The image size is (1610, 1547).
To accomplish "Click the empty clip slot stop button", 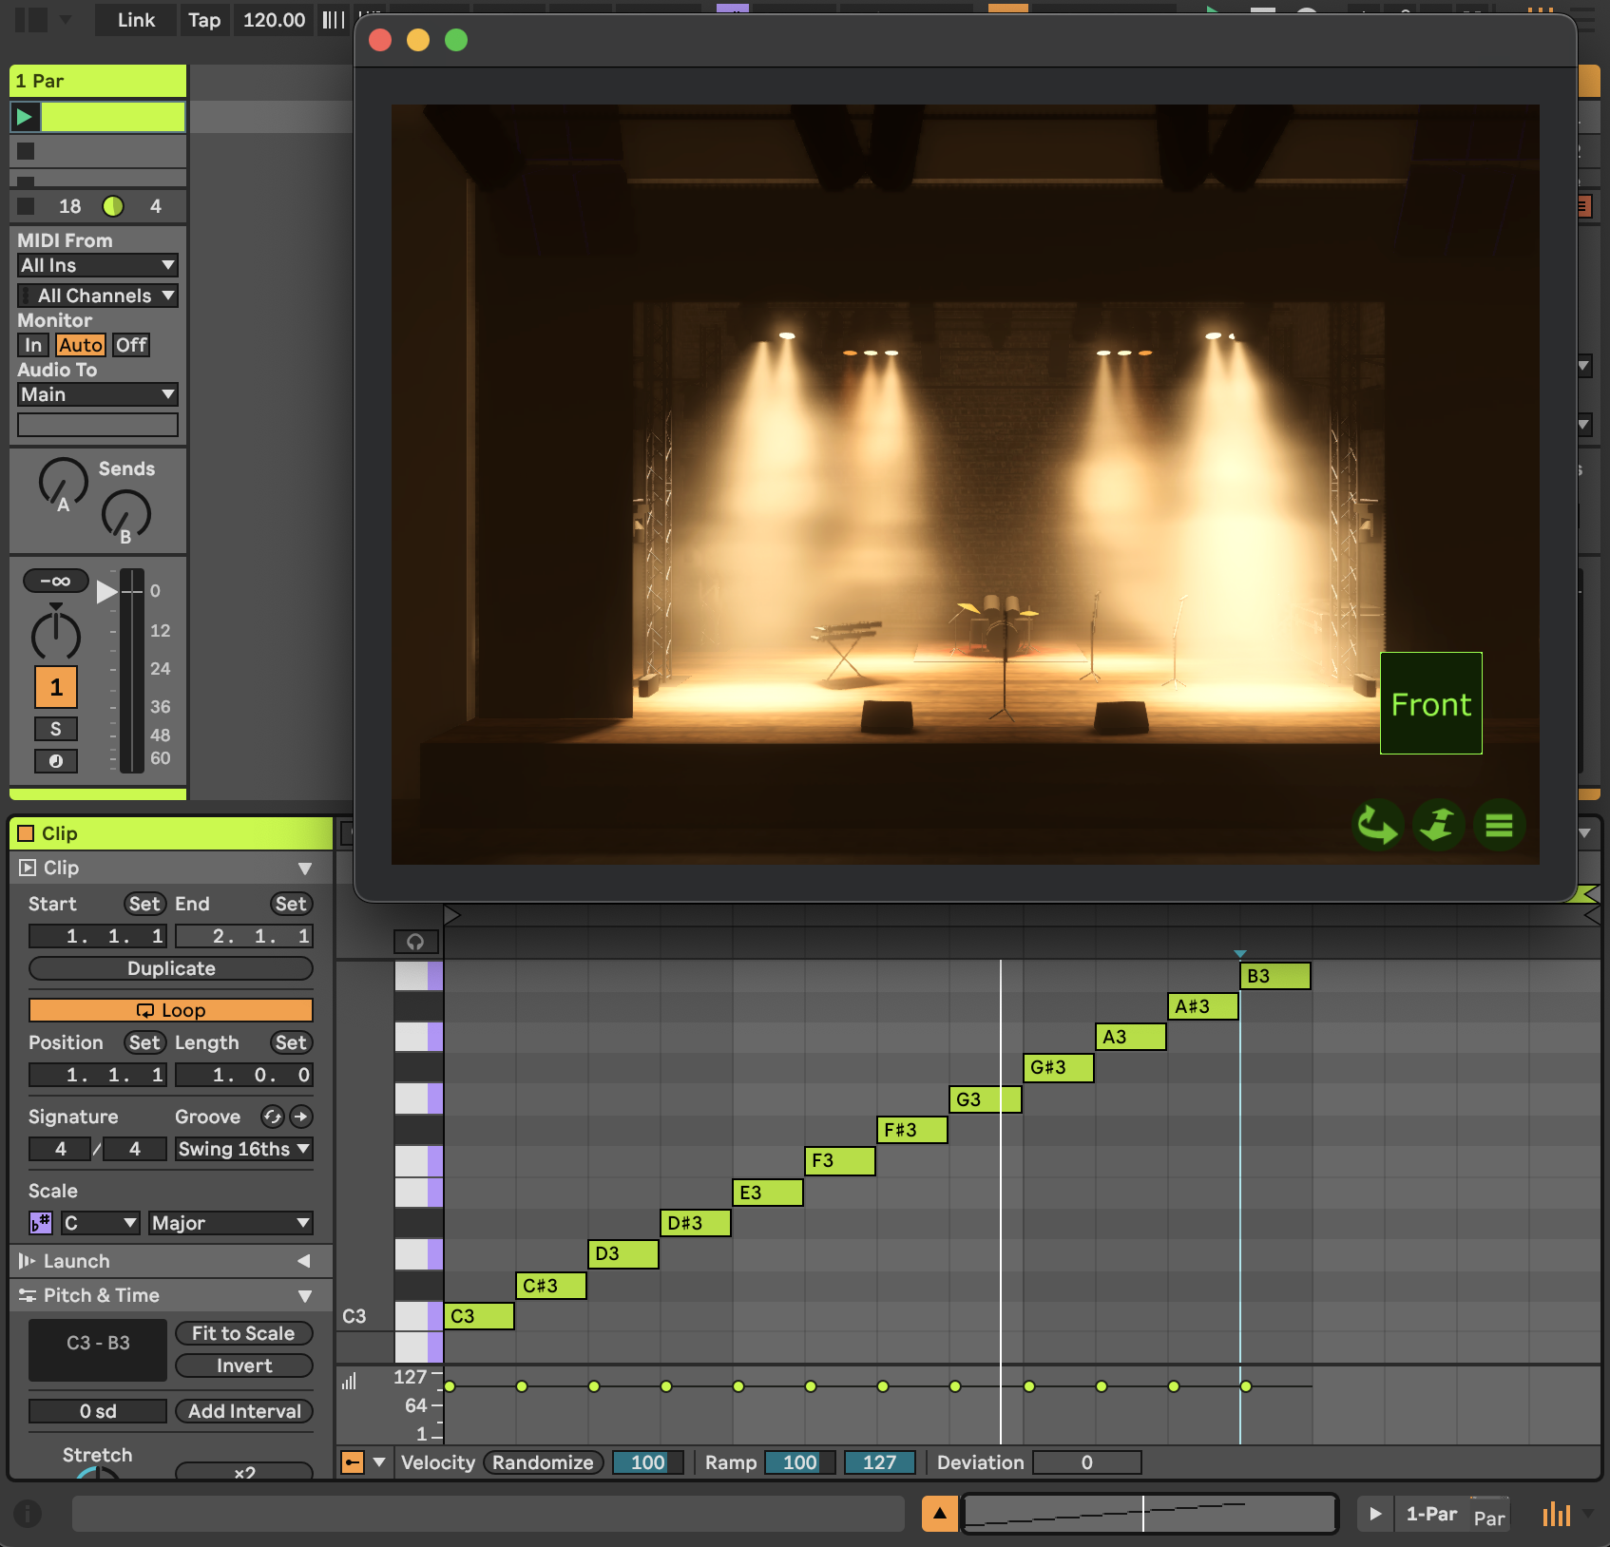I will click(26, 151).
